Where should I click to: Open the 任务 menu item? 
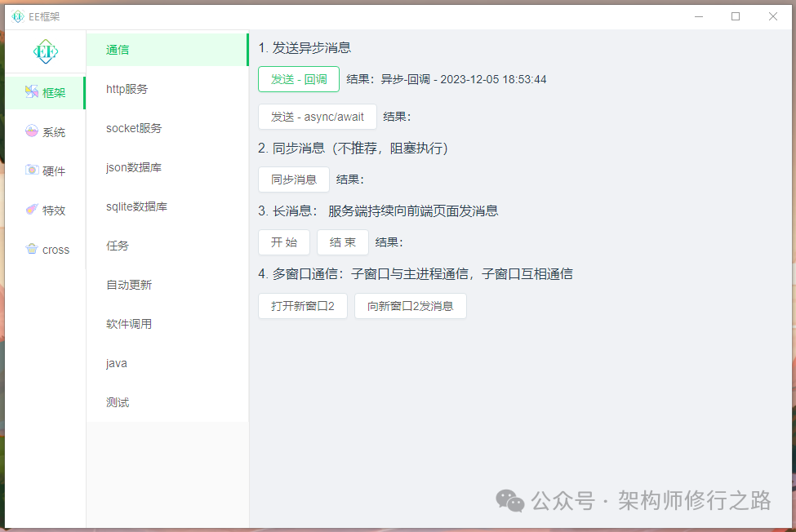(167, 246)
